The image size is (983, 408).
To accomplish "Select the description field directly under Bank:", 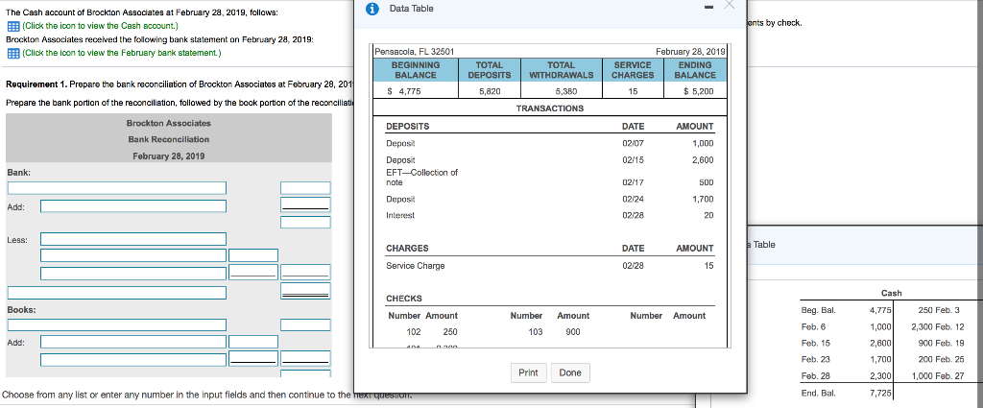I will [x=116, y=188].
